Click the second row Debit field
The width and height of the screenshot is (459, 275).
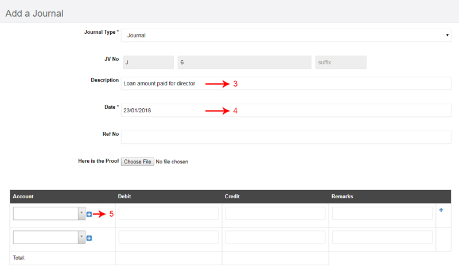pyautogui.click(x=169, y=237)
